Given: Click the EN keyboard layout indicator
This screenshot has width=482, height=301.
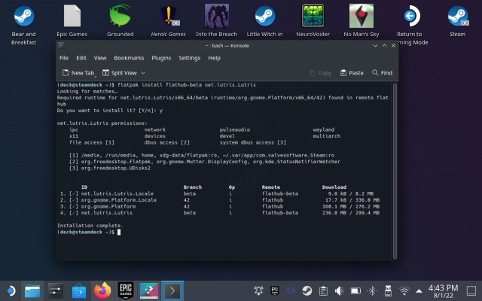Looking at the screenshot, I should (291, 290).
